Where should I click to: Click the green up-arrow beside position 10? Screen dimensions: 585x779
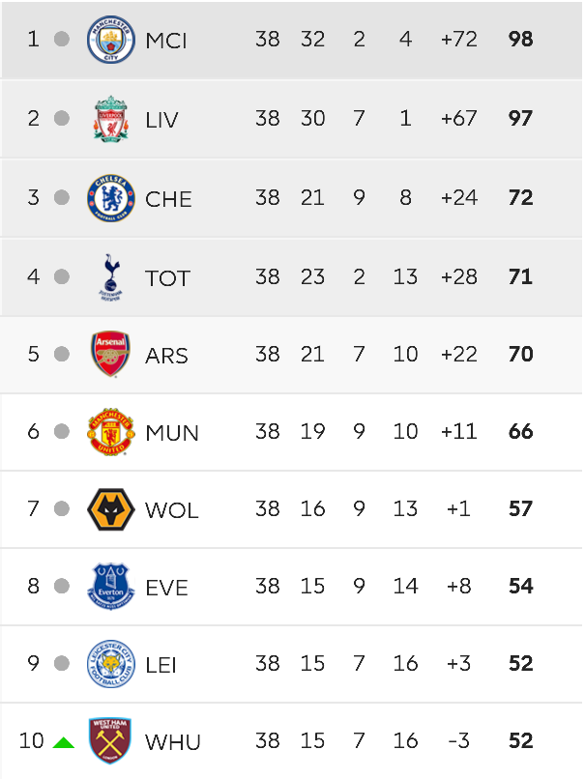[x=63, y=742]
